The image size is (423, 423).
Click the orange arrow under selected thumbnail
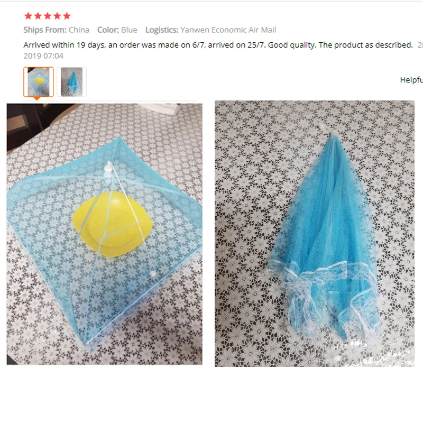(x=36, y=99)
